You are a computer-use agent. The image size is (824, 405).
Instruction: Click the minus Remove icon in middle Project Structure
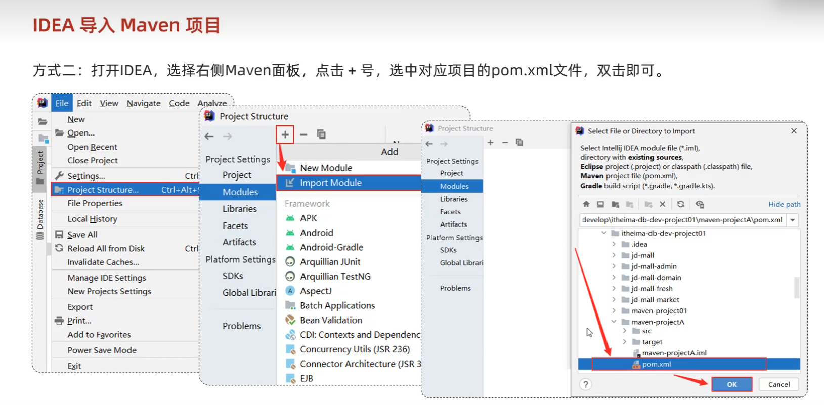coord(303,134)
